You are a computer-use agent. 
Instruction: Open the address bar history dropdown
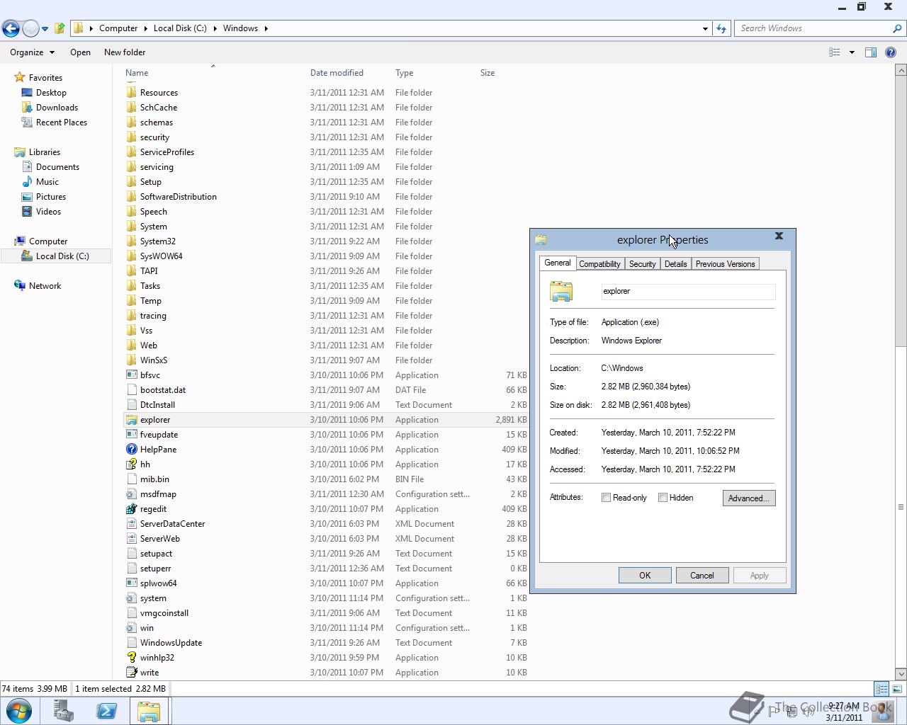pos(705,29)
